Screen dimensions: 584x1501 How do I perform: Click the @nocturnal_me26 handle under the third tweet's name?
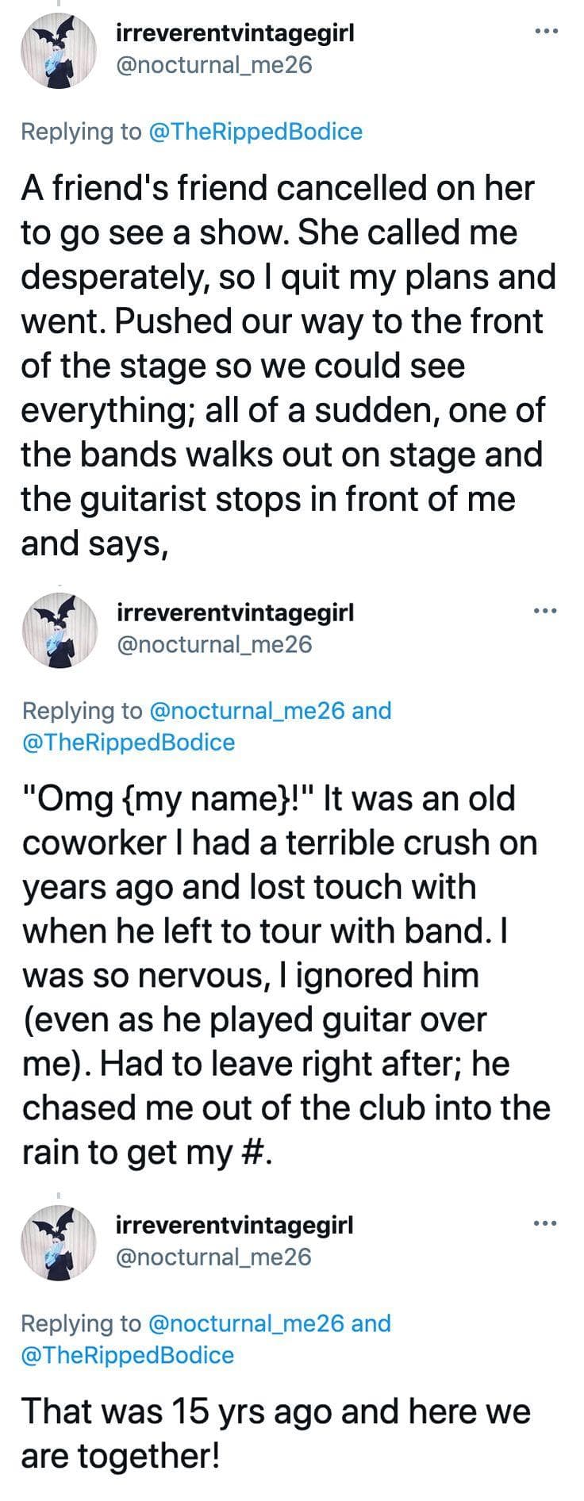[x=214, y=1256]
